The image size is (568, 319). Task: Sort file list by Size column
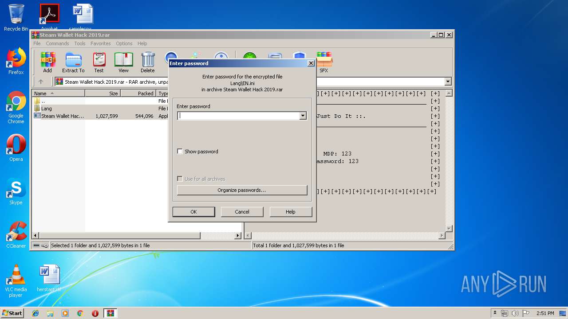pyautogui.click(x=103, y=93)
